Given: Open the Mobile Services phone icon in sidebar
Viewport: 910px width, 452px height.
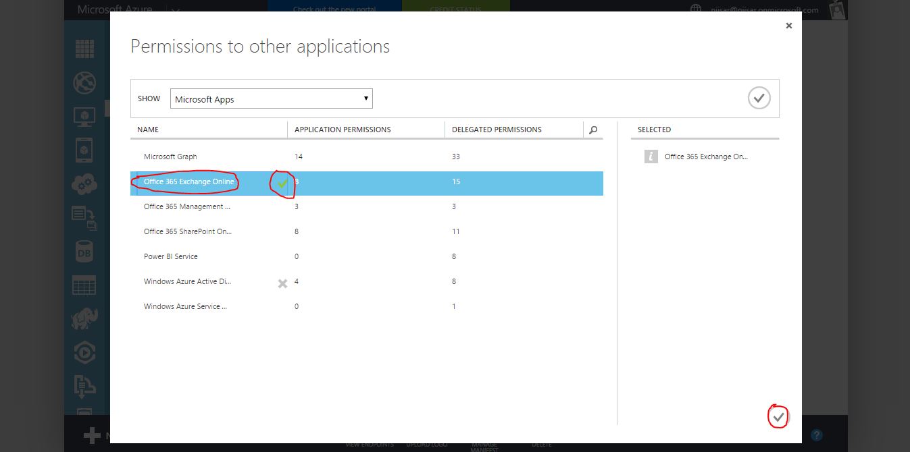Looking at the screenshot, I should tap(84, 149).
